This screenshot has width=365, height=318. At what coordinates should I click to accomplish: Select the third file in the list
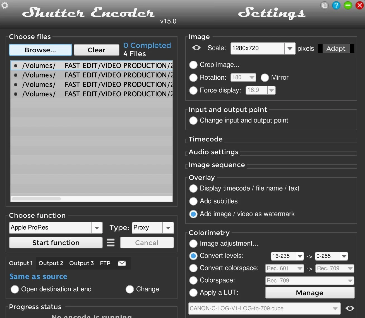click(x=92, y=85)
